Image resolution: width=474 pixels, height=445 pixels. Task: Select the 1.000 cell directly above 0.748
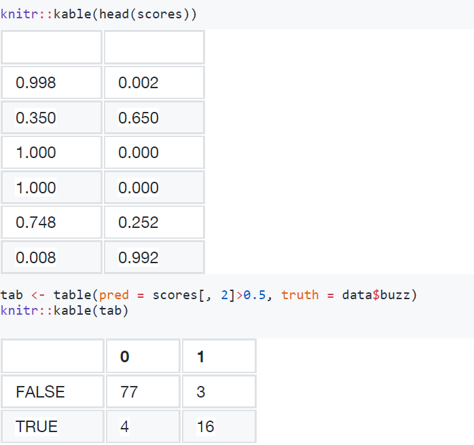pyautogui.click(x=52, y=187)
